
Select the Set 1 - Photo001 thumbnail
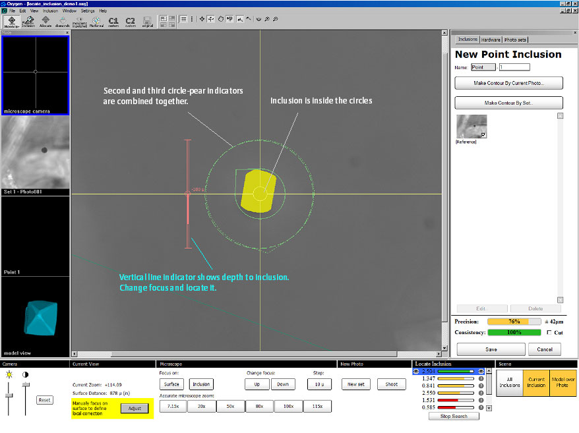36,156
